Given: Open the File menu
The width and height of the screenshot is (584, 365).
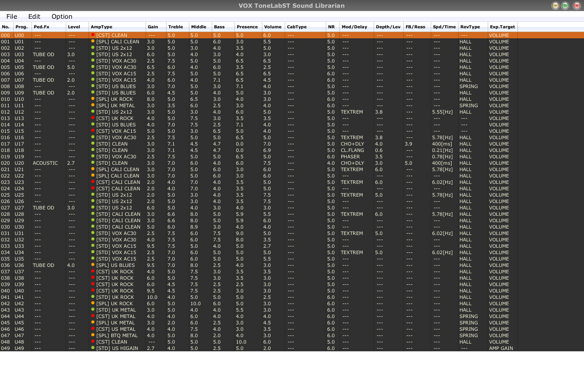Looking at the screenshot, I should tap(12, 16).
